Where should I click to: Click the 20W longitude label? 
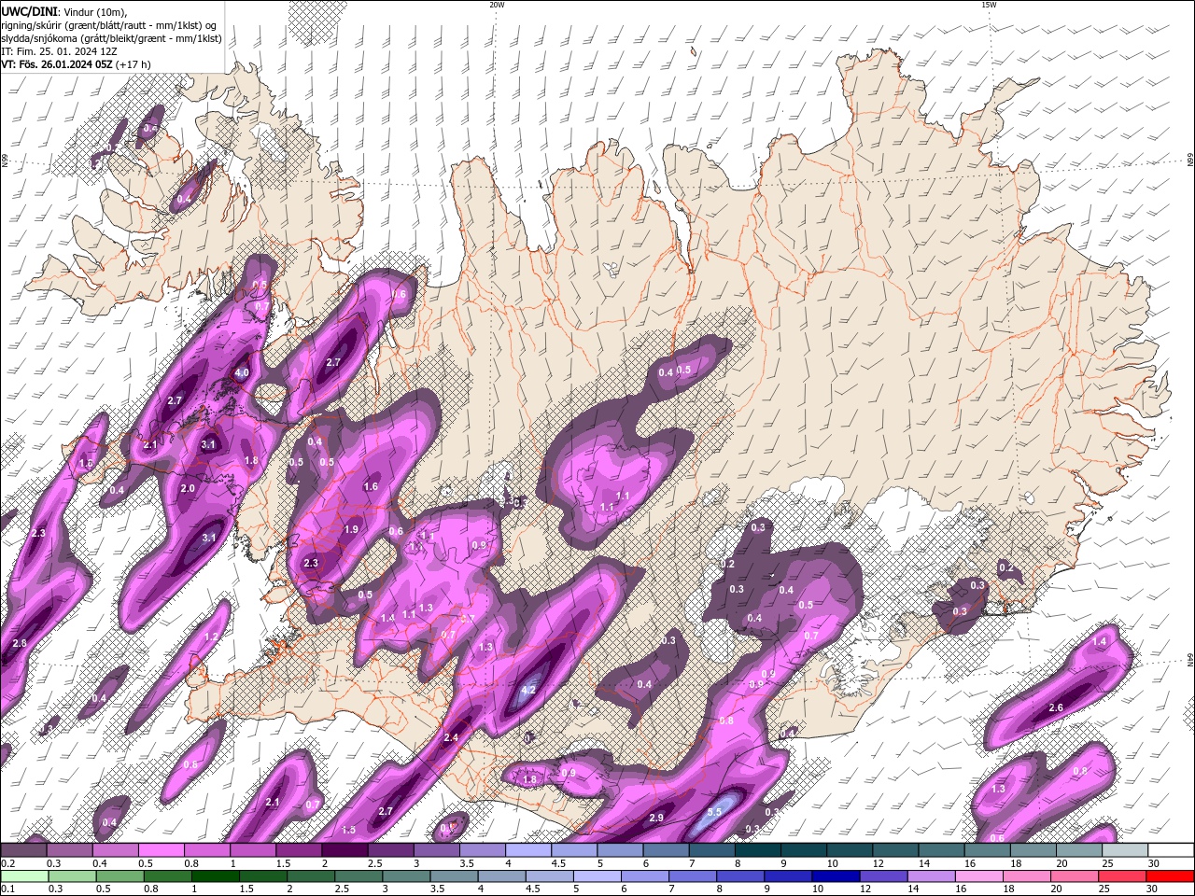pyautogui.click(x=497, y=5)
